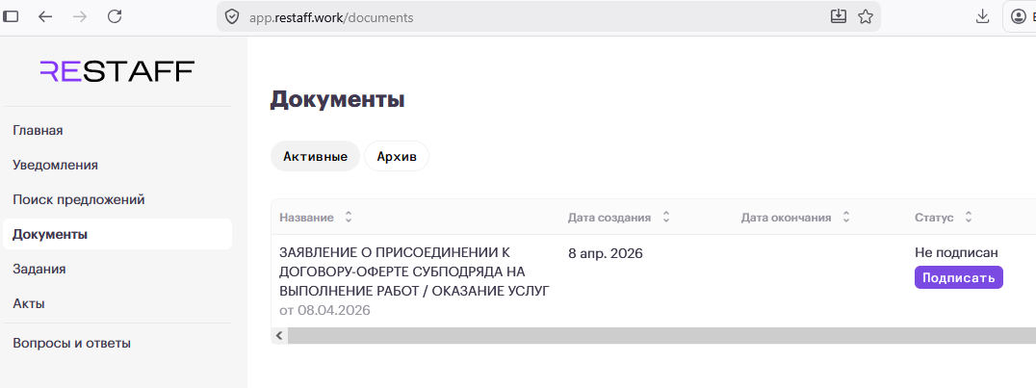Sort by Дата окончания column arrows
The width and height of the screenshot is (1036, 388).
tap(845, 218)
